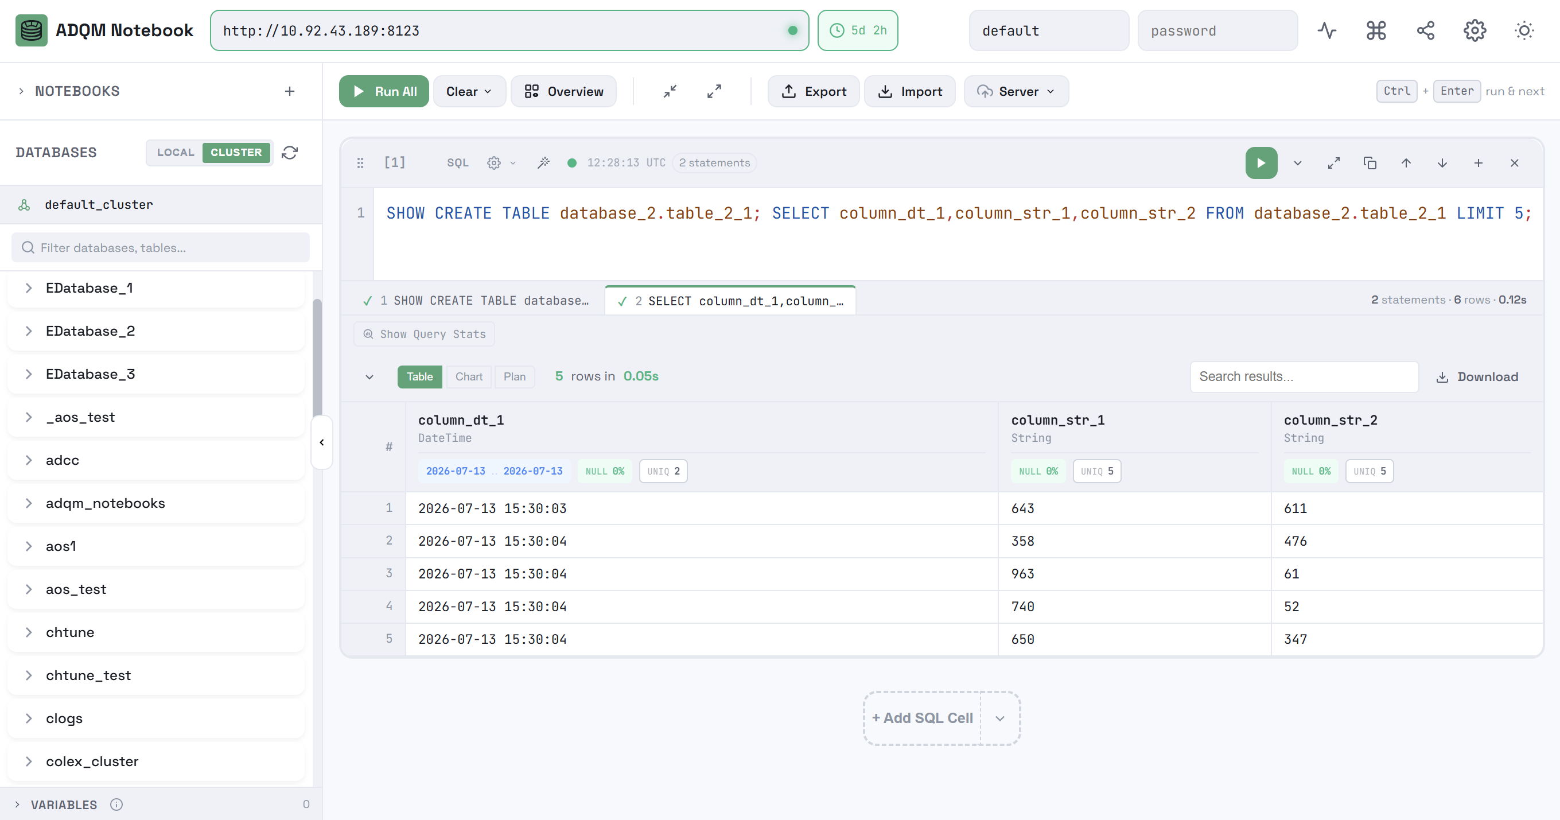
Task: Open result tab 2 SELECT column_dt_1
Action: [730, 300]
